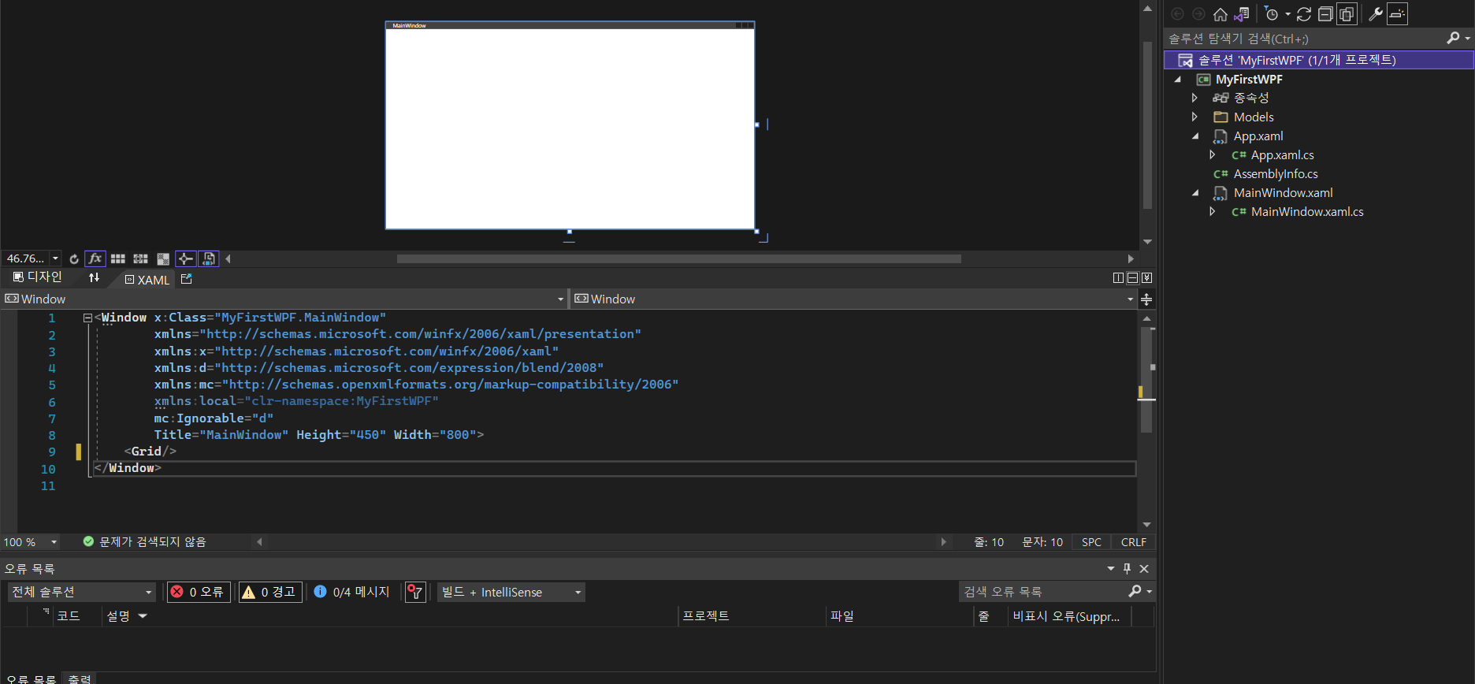The image size is (1475, 684).
Task: Select horizontal split layout icon
Action: coord(1132,278)
